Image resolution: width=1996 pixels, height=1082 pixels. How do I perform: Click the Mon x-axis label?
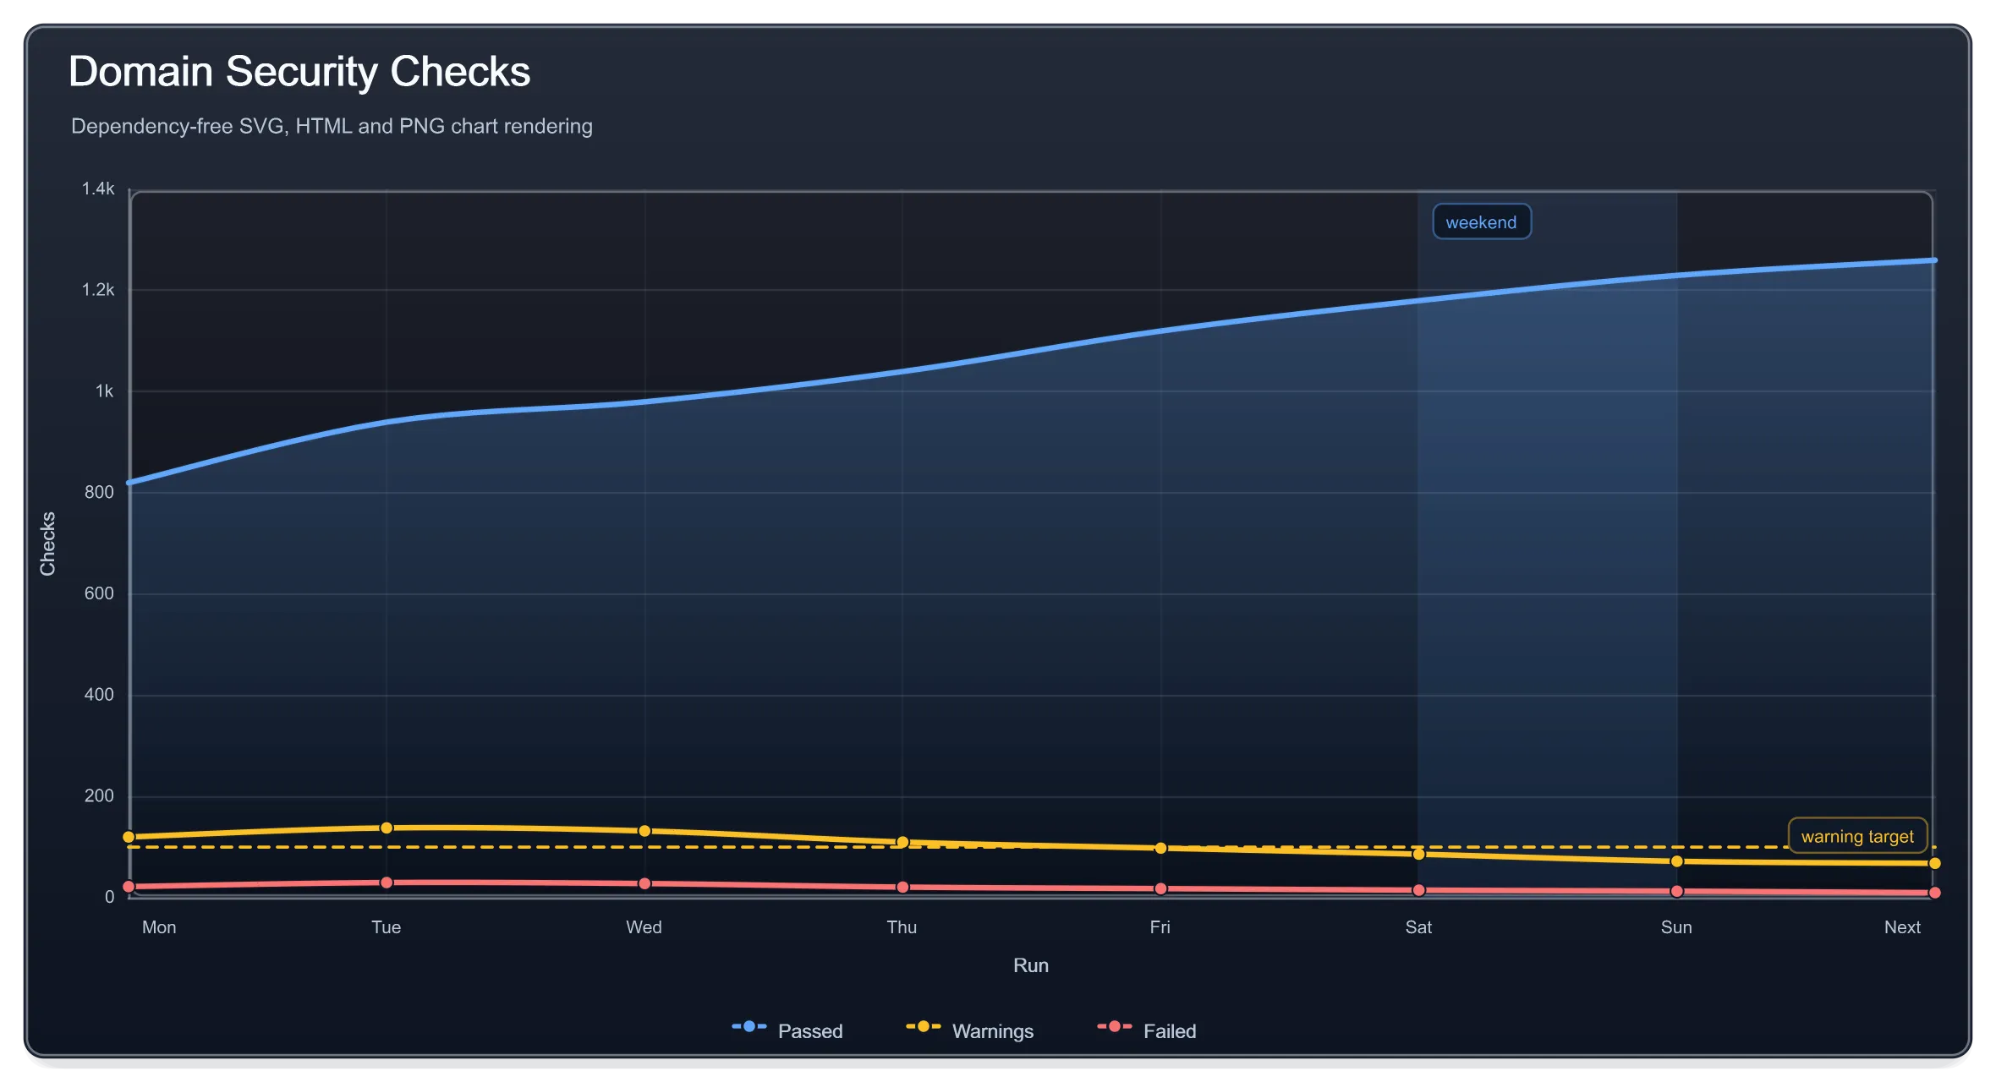coord(159,926)
